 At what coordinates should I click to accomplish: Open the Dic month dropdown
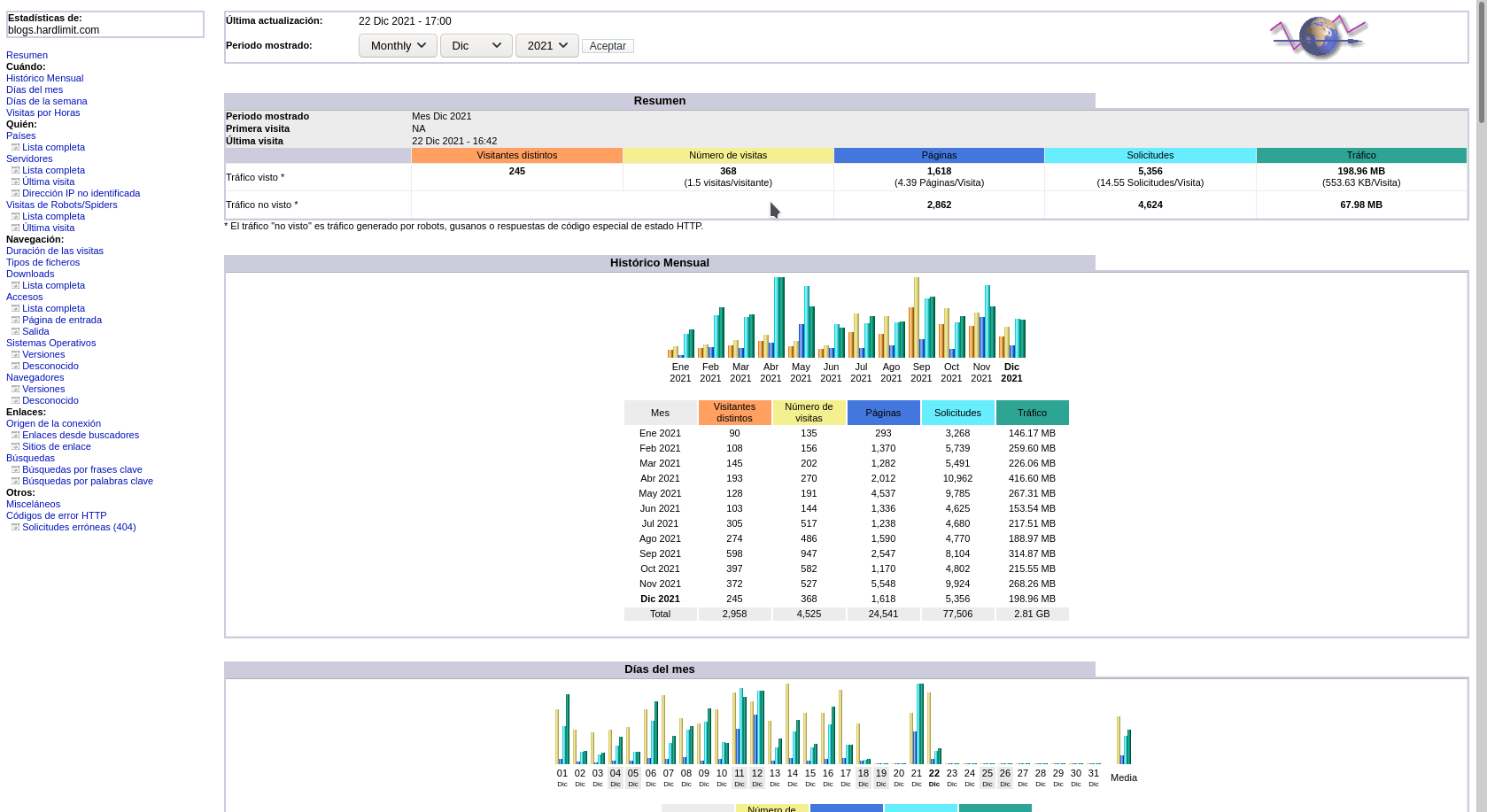point(476,45)
